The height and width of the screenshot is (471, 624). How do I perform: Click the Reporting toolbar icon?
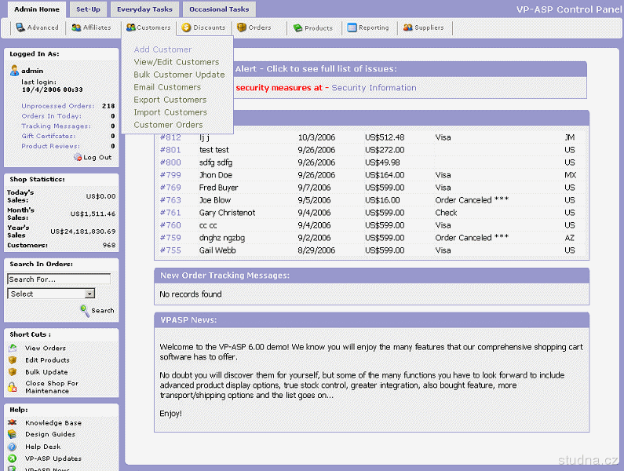click(352, 27)
